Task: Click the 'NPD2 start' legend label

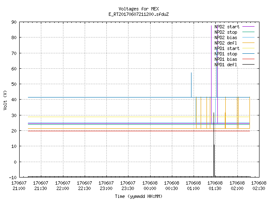Action: (227, 27)
